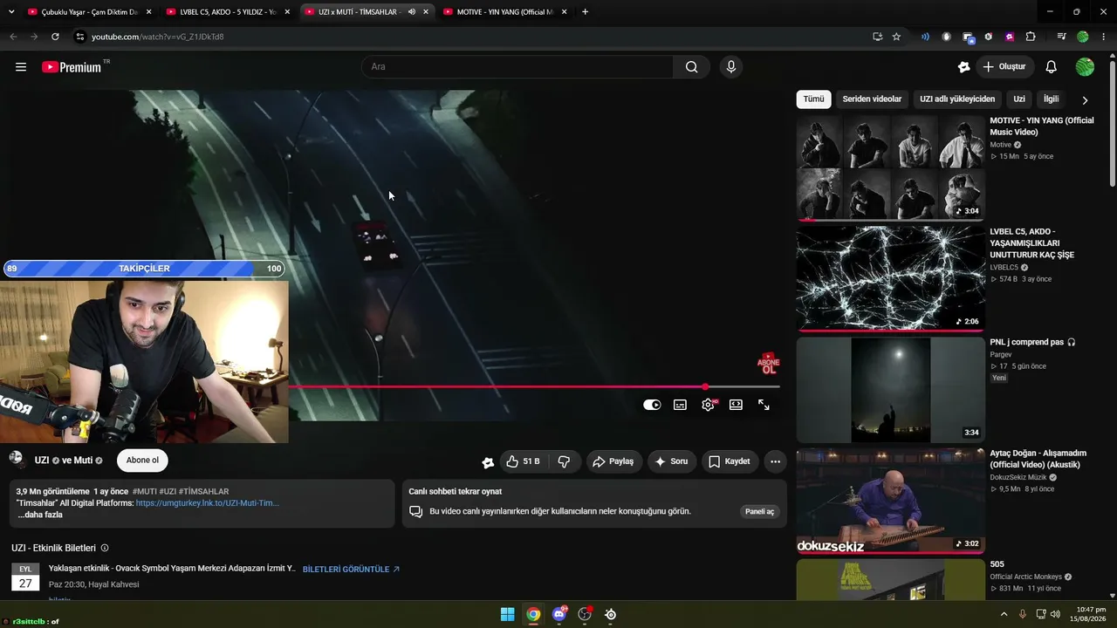Viewport: 1117px width, 628px height.
Task: Toggle autoplay switch in player
Action: click(x=652, y=405)
